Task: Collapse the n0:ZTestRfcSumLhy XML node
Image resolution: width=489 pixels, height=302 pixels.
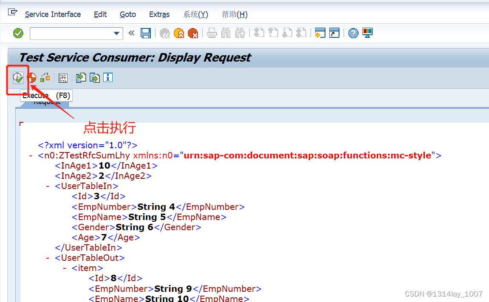Action: point(31,155)
